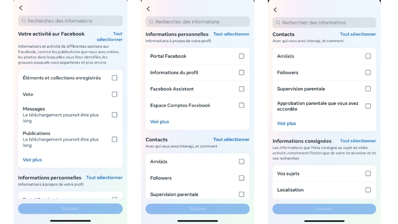Check the Localisation box
This screenshot has height=224, width=398.
368,190
